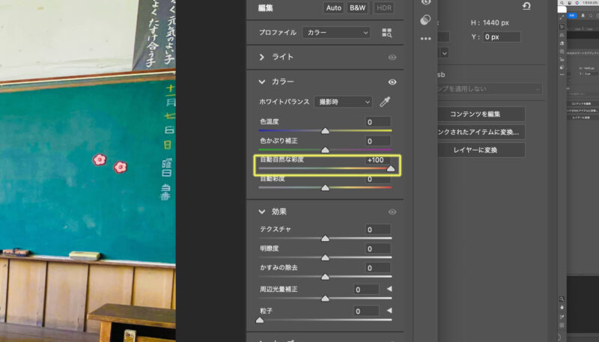Screen dimensions: 599x342
Task: Click healing icon in far-right mini window
Action: [x=562, y=43]
